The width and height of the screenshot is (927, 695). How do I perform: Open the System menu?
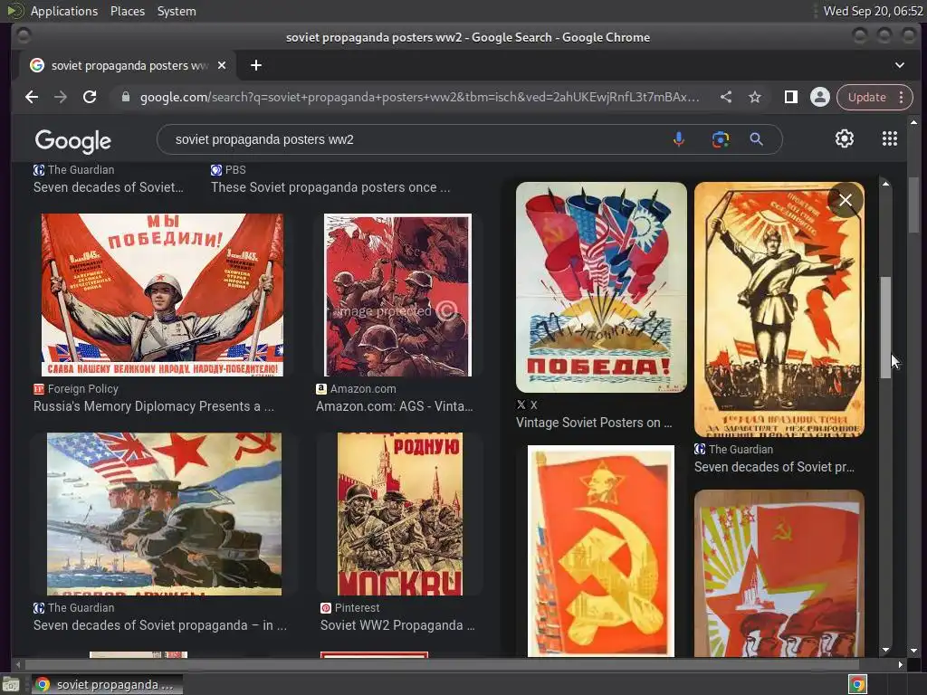tap(177, 11)
